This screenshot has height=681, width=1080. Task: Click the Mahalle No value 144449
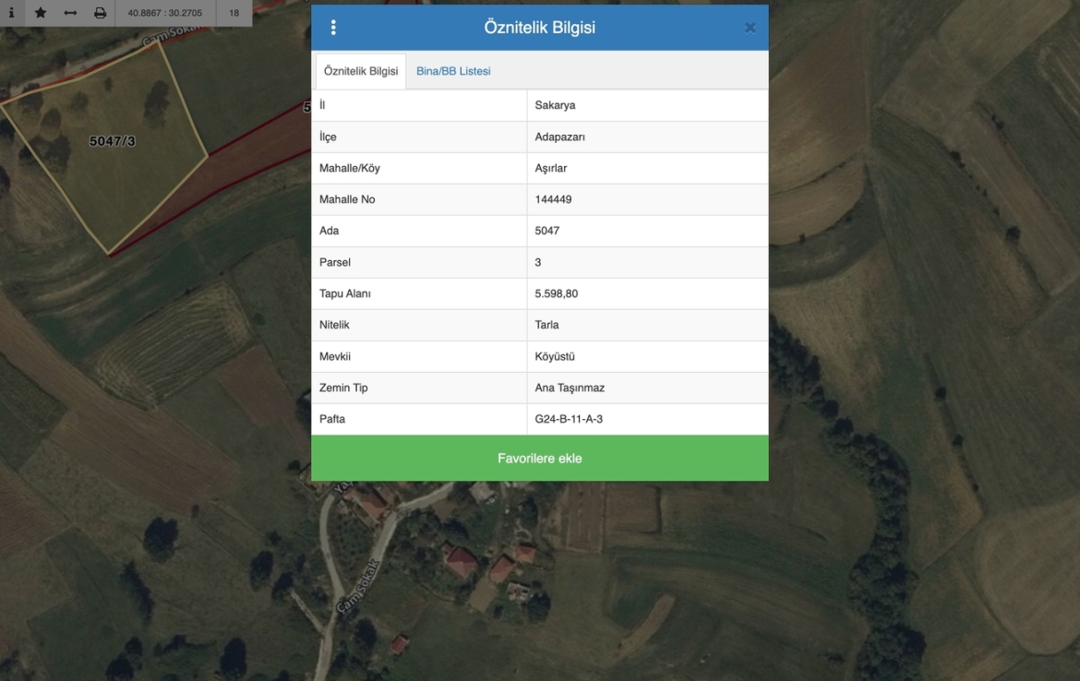553,199
